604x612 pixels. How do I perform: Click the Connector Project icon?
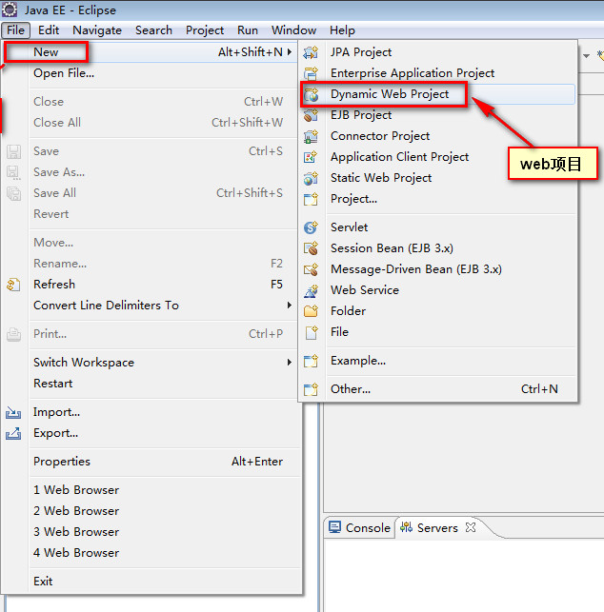(x=311, y=136)
